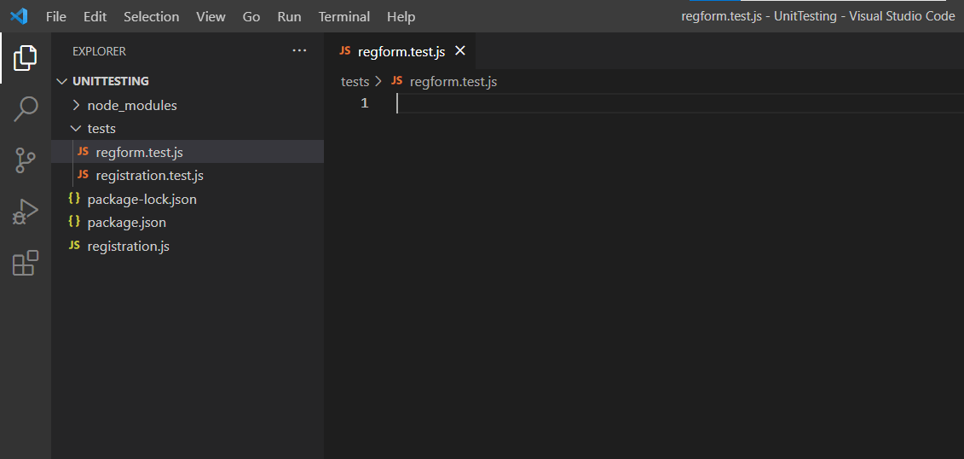
Task: Open registration.test.js from the explorer
Action: click(188, 176)
